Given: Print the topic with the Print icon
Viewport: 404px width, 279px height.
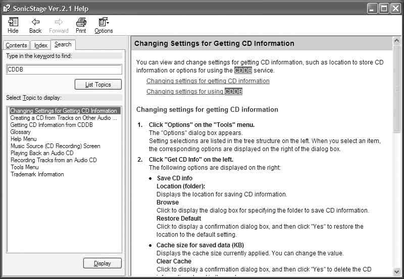Looking at the screenshot, I should (81, 25).
